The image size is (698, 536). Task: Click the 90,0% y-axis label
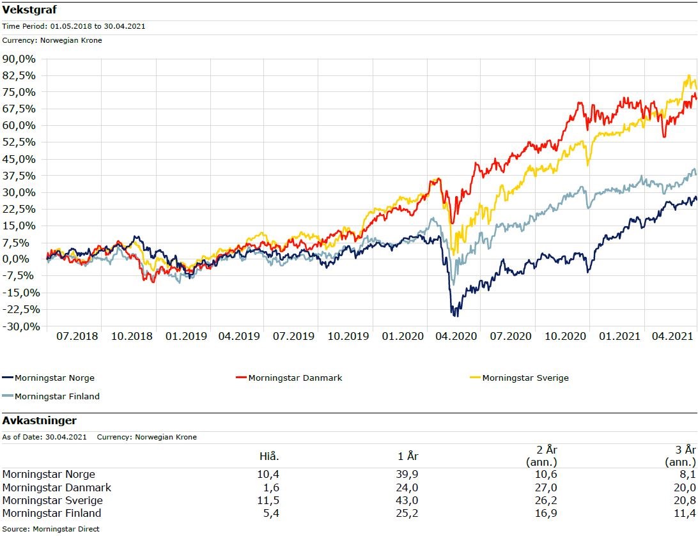20,59
